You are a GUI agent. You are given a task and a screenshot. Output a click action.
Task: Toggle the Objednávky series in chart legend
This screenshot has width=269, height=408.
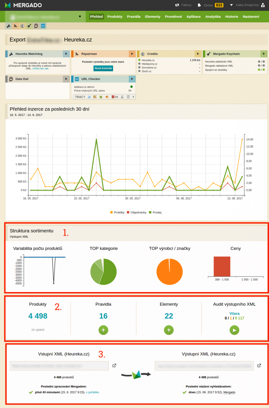[137, 212]
